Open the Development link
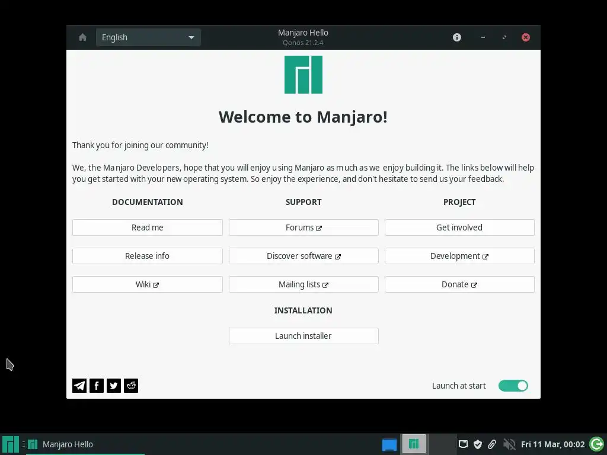 pos(459,256)
